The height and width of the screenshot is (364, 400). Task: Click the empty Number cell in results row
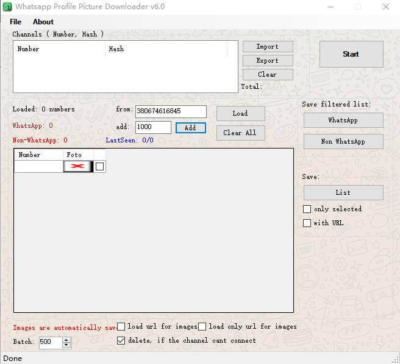click(38, 166)
